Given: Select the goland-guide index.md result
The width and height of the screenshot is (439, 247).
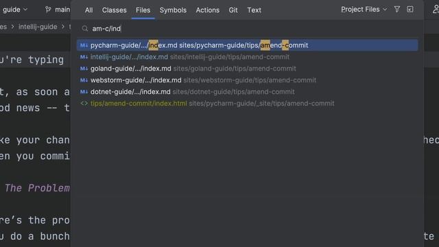Looking at the screenshot, I should tap(247, 69).
